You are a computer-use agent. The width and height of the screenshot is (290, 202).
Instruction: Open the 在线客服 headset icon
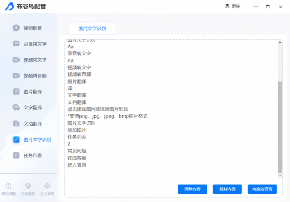point(28,186)
